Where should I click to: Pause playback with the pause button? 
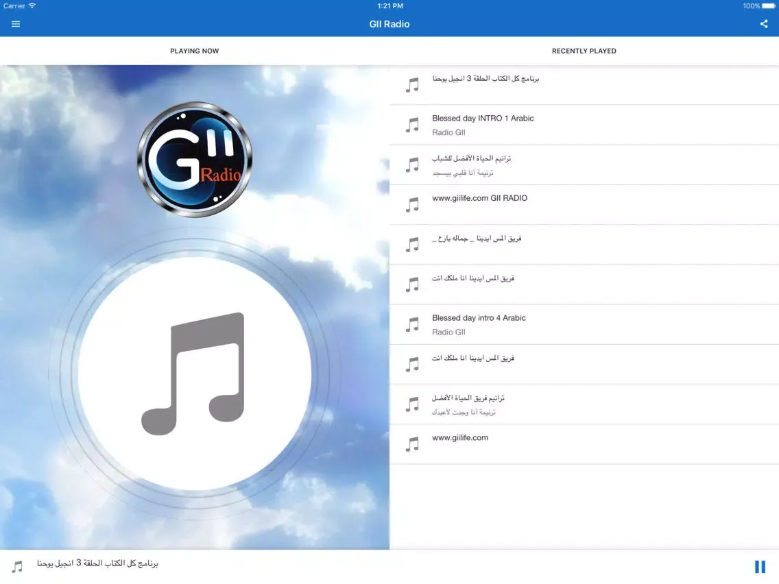click(760, 567)
